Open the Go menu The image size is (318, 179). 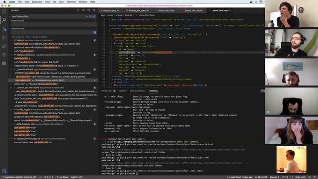coord(55,2)
